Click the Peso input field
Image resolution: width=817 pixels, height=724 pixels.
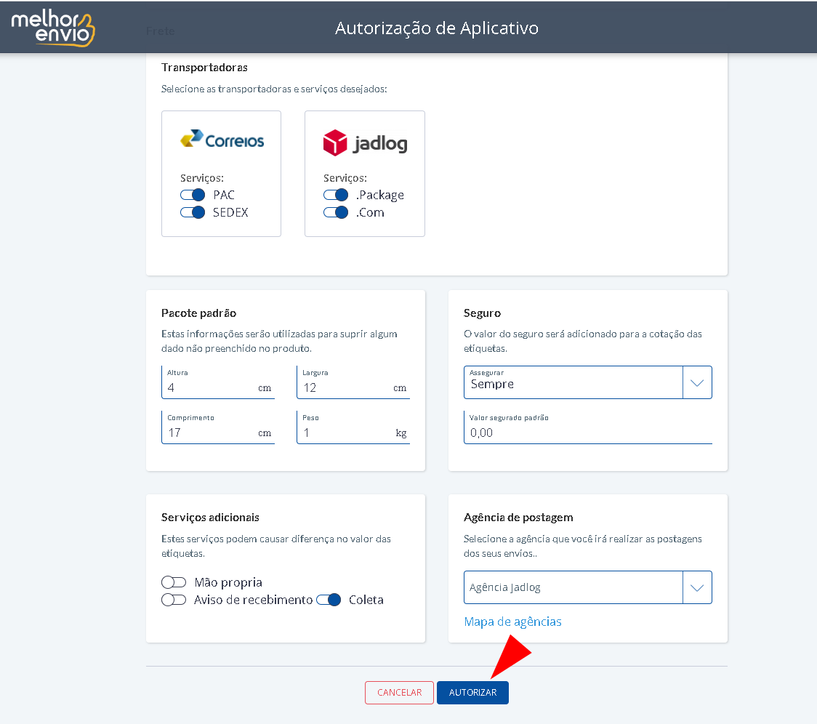click(x=353, y=427)
